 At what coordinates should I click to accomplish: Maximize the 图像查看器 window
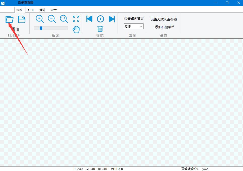pos(227,3)
